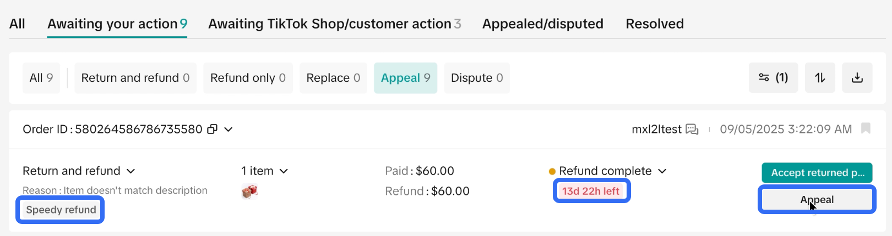Click the product thumbnail image
Viewport: 892px width, 236px height.
pyautogui.click(x=249, y=192)
